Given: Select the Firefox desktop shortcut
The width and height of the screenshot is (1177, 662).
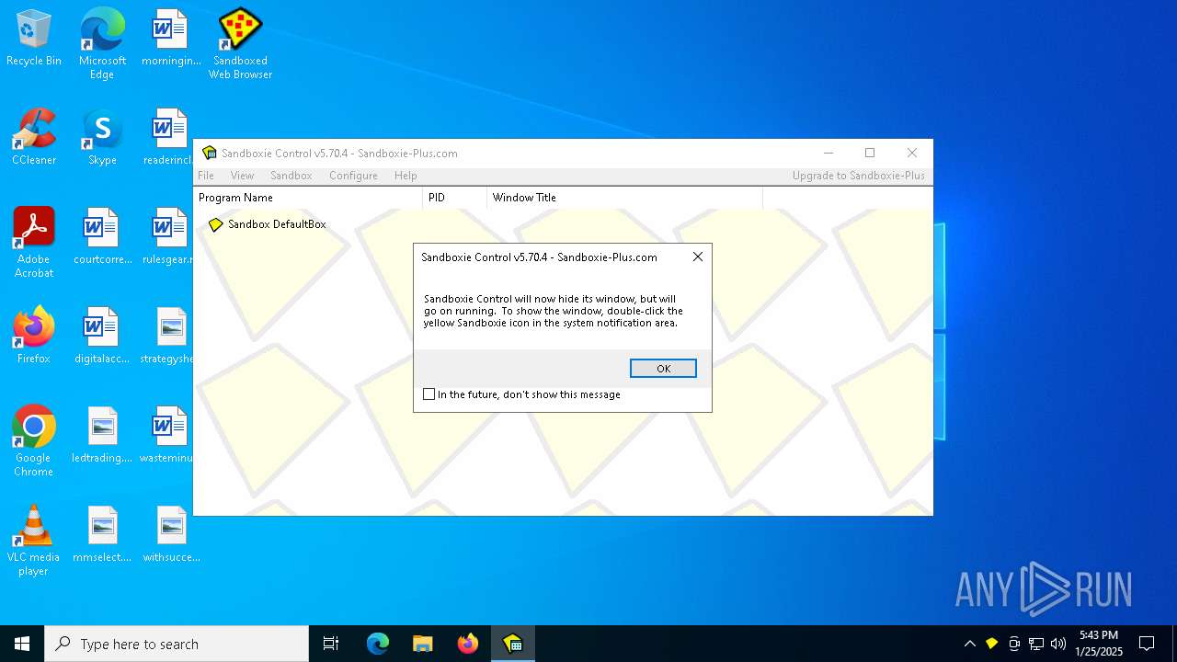Looking at the screenshot, I should [34, 337].
